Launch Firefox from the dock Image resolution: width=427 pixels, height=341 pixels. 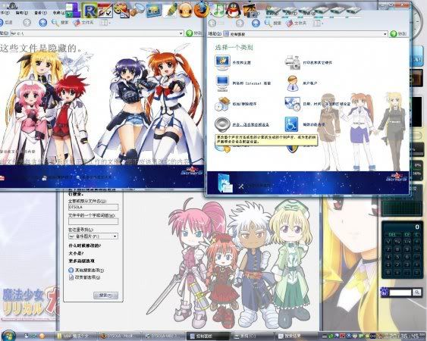pos(202,11)
